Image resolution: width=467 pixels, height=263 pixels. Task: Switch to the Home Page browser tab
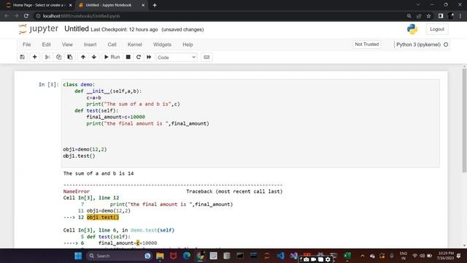coord(39,5)
